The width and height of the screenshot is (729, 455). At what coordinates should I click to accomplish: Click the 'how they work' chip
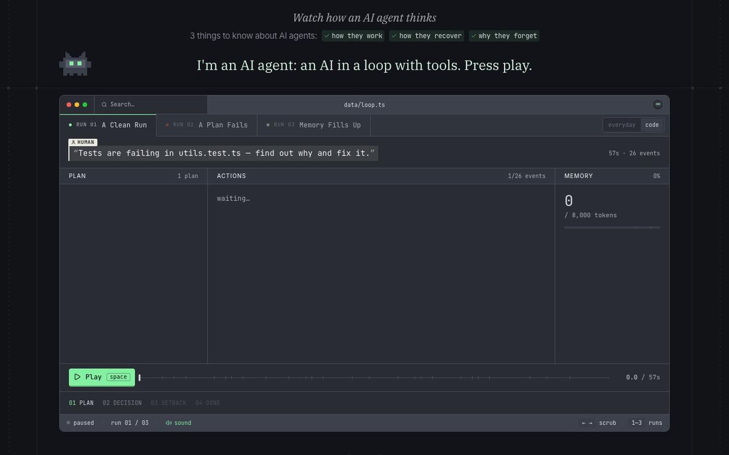(x=353, y=36)
